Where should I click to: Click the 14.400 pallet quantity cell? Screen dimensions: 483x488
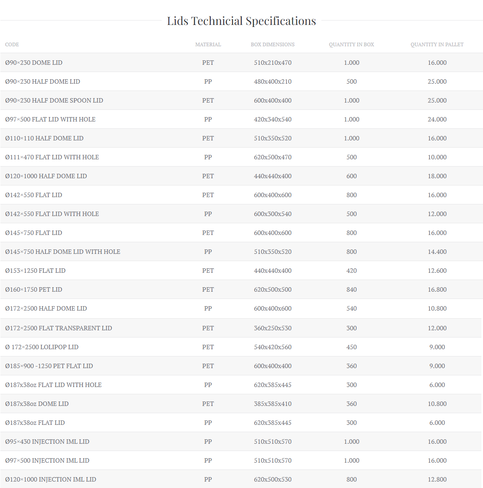(437, 252)
